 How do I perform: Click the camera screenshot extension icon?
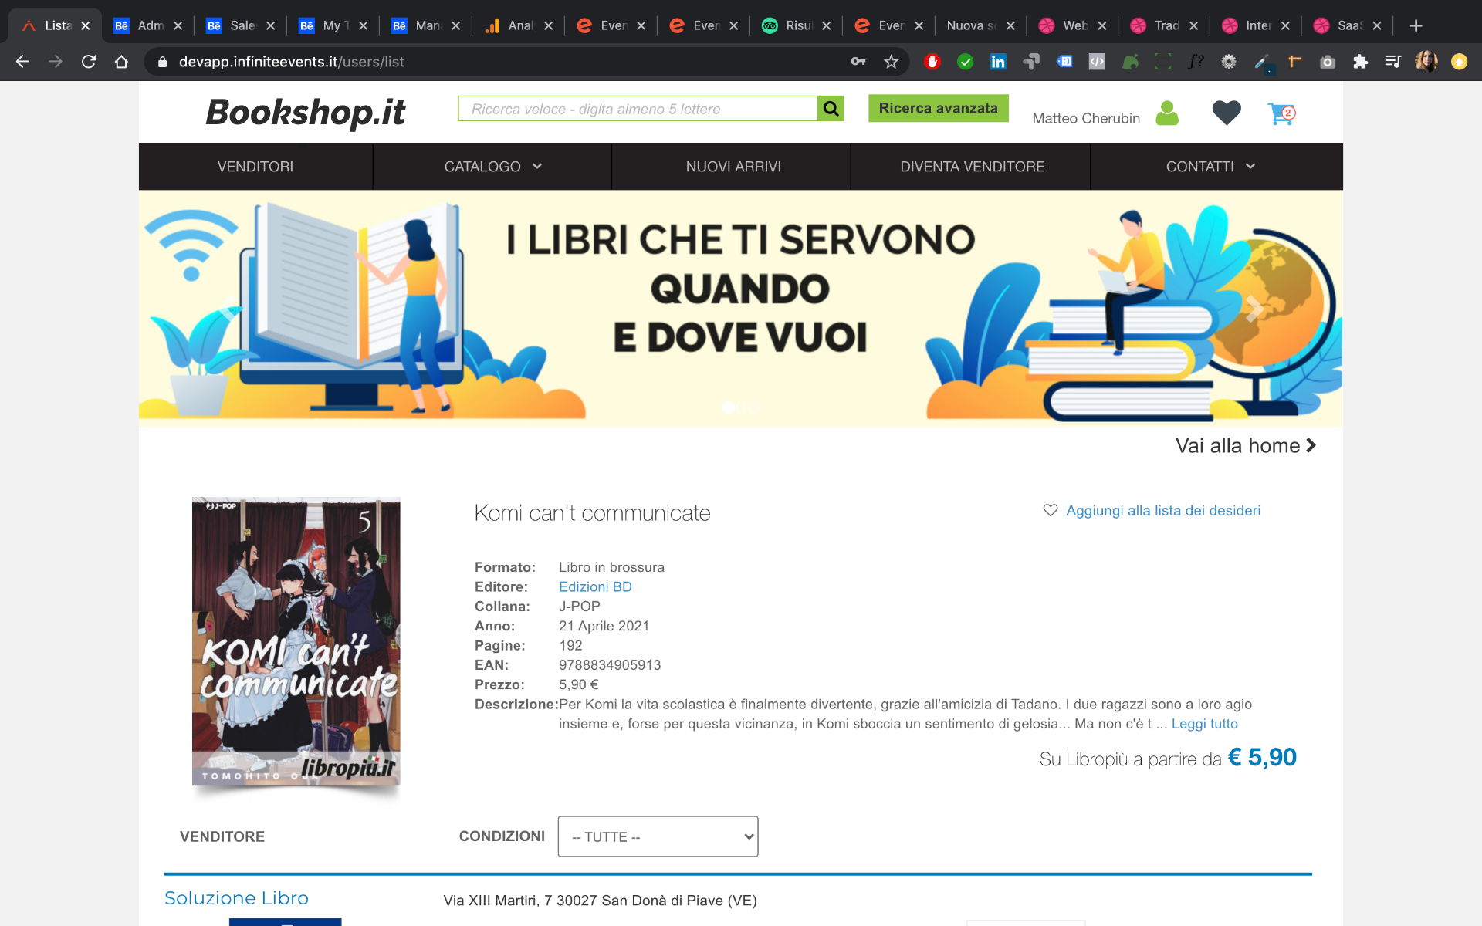tap(1328, 62)
